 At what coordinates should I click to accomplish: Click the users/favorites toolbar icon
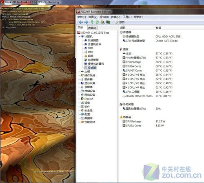[102, 22]
